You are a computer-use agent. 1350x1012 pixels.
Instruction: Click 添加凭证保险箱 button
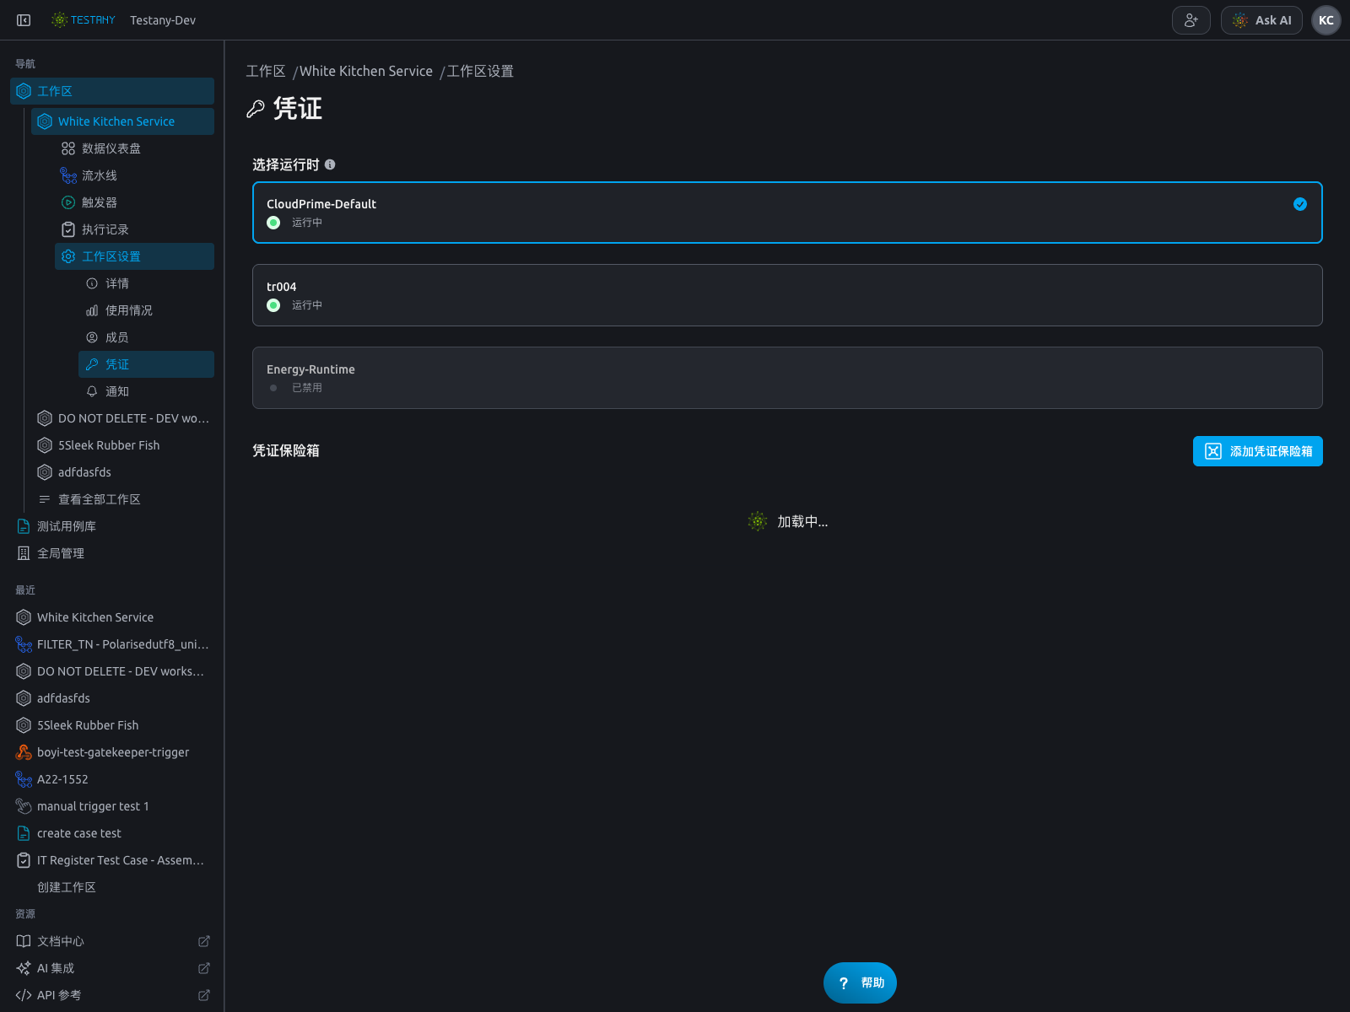point(1258,451)
